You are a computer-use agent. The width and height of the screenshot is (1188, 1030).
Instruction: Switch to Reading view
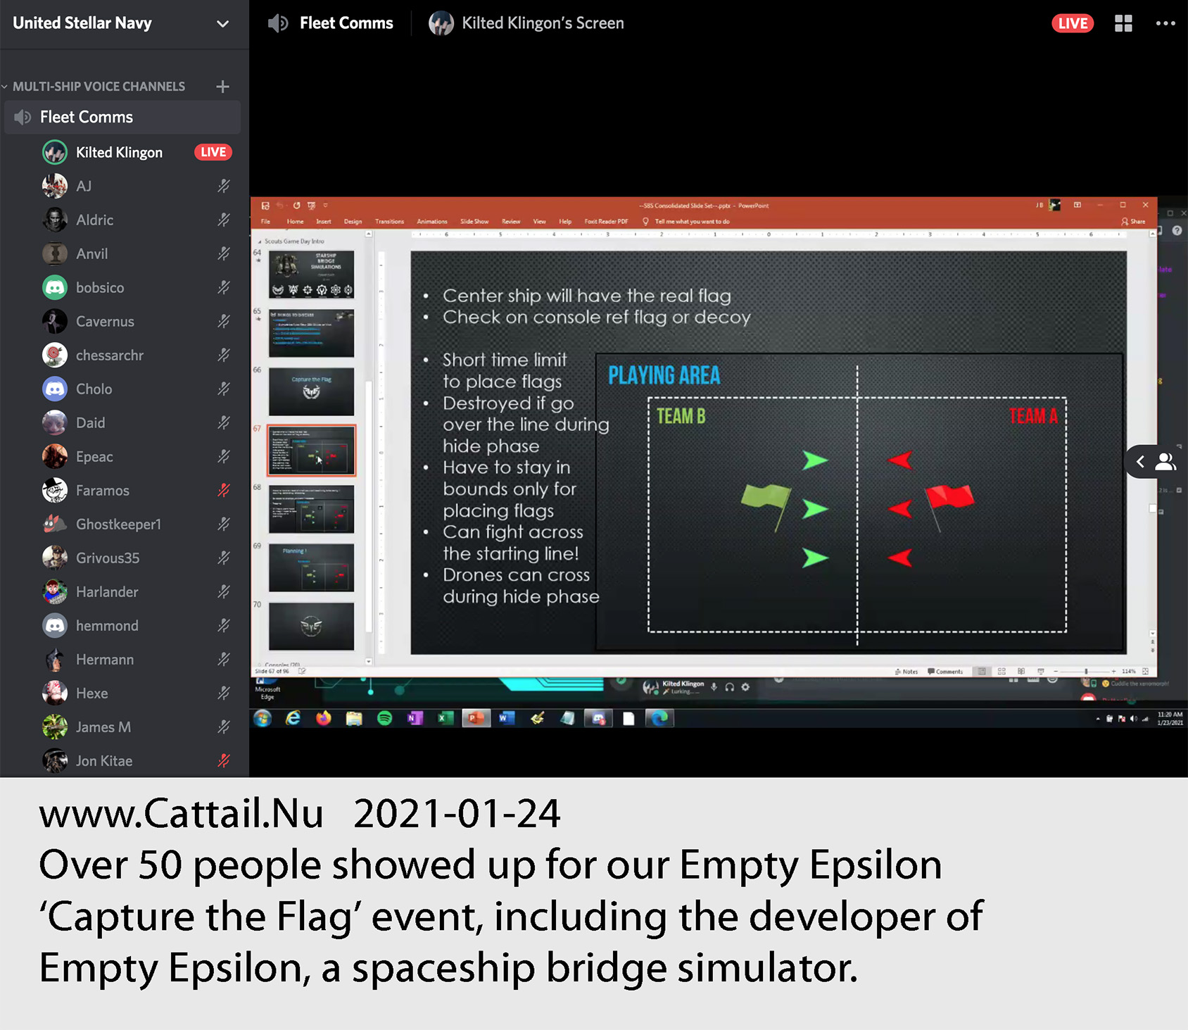pyautogui.click(x=1021, y=672)
